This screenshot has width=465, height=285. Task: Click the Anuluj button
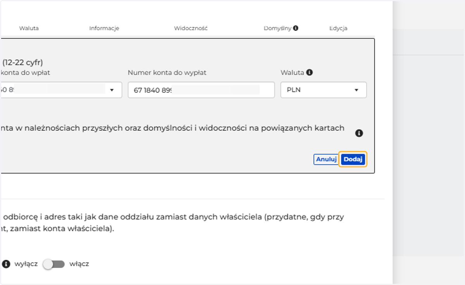point(326,159)
